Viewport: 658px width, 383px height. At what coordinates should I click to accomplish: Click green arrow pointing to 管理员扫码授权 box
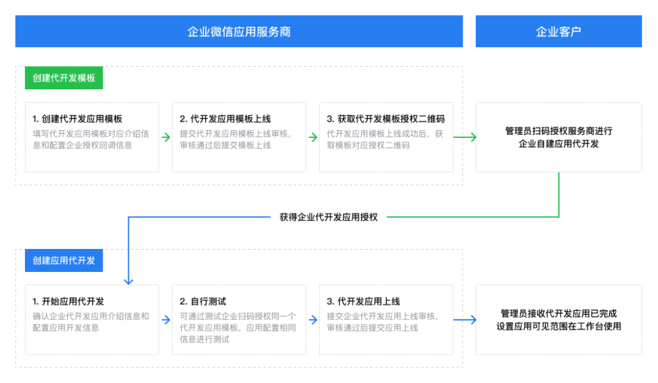click(x=465, y=137)
